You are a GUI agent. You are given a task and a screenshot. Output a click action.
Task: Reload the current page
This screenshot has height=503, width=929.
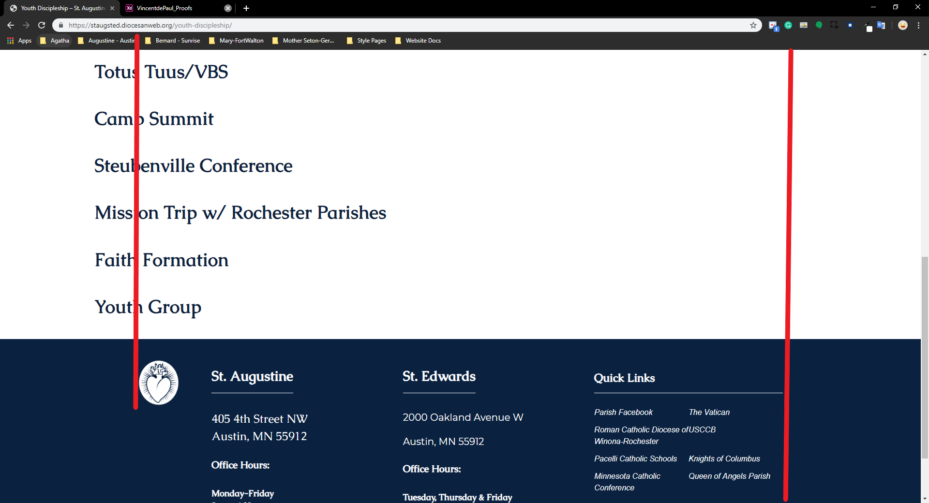[x=42, y=25]
